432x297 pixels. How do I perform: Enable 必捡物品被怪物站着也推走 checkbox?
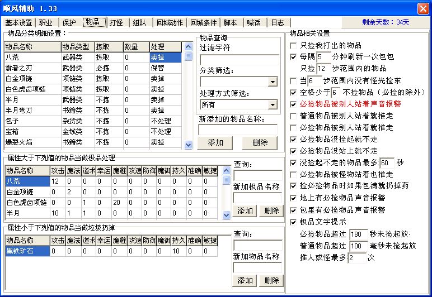[293, 175]
